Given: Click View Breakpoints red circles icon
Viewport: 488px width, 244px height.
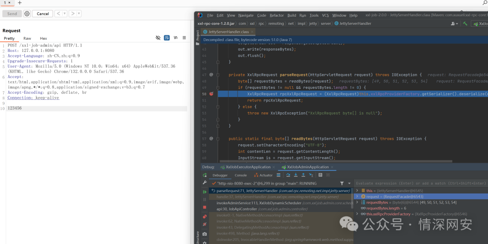Looking at the screenshot, I should tap(205, 216).
